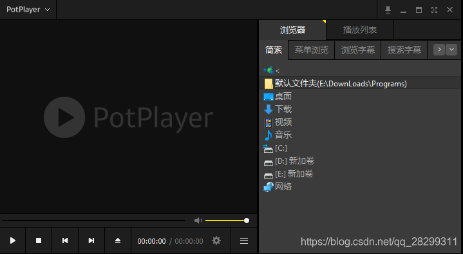The image size is (463, 254).
Task: Stop playback with the Stop button
Action: [39, 240]
